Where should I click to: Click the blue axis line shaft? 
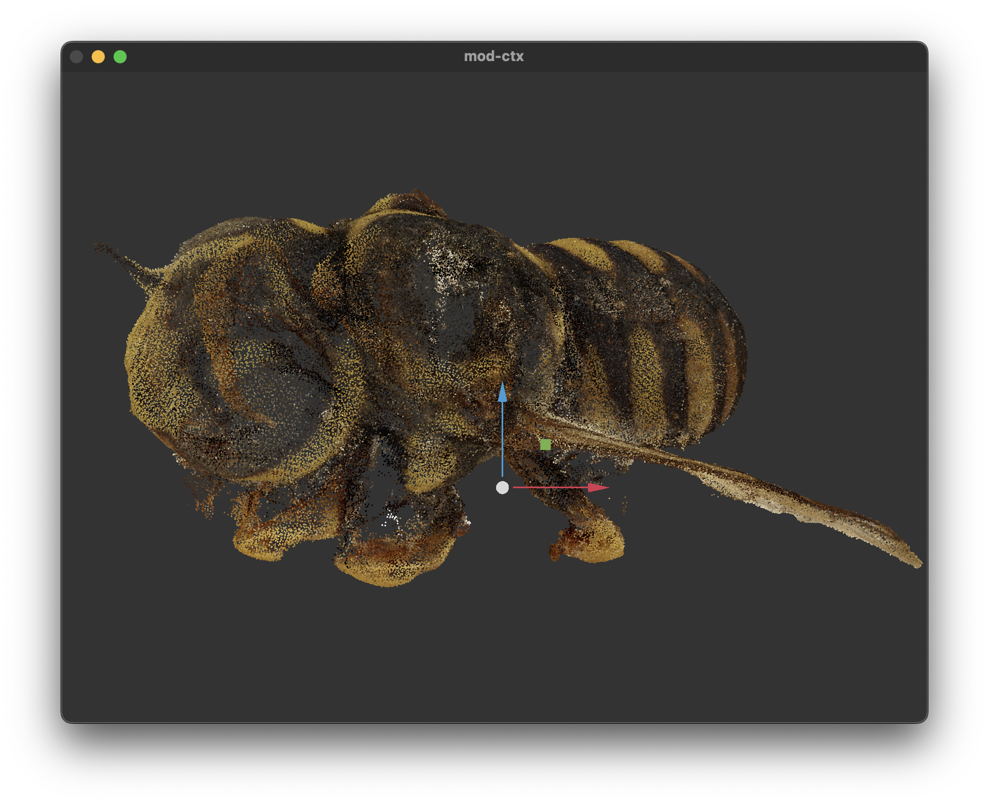tap(502, 436)
